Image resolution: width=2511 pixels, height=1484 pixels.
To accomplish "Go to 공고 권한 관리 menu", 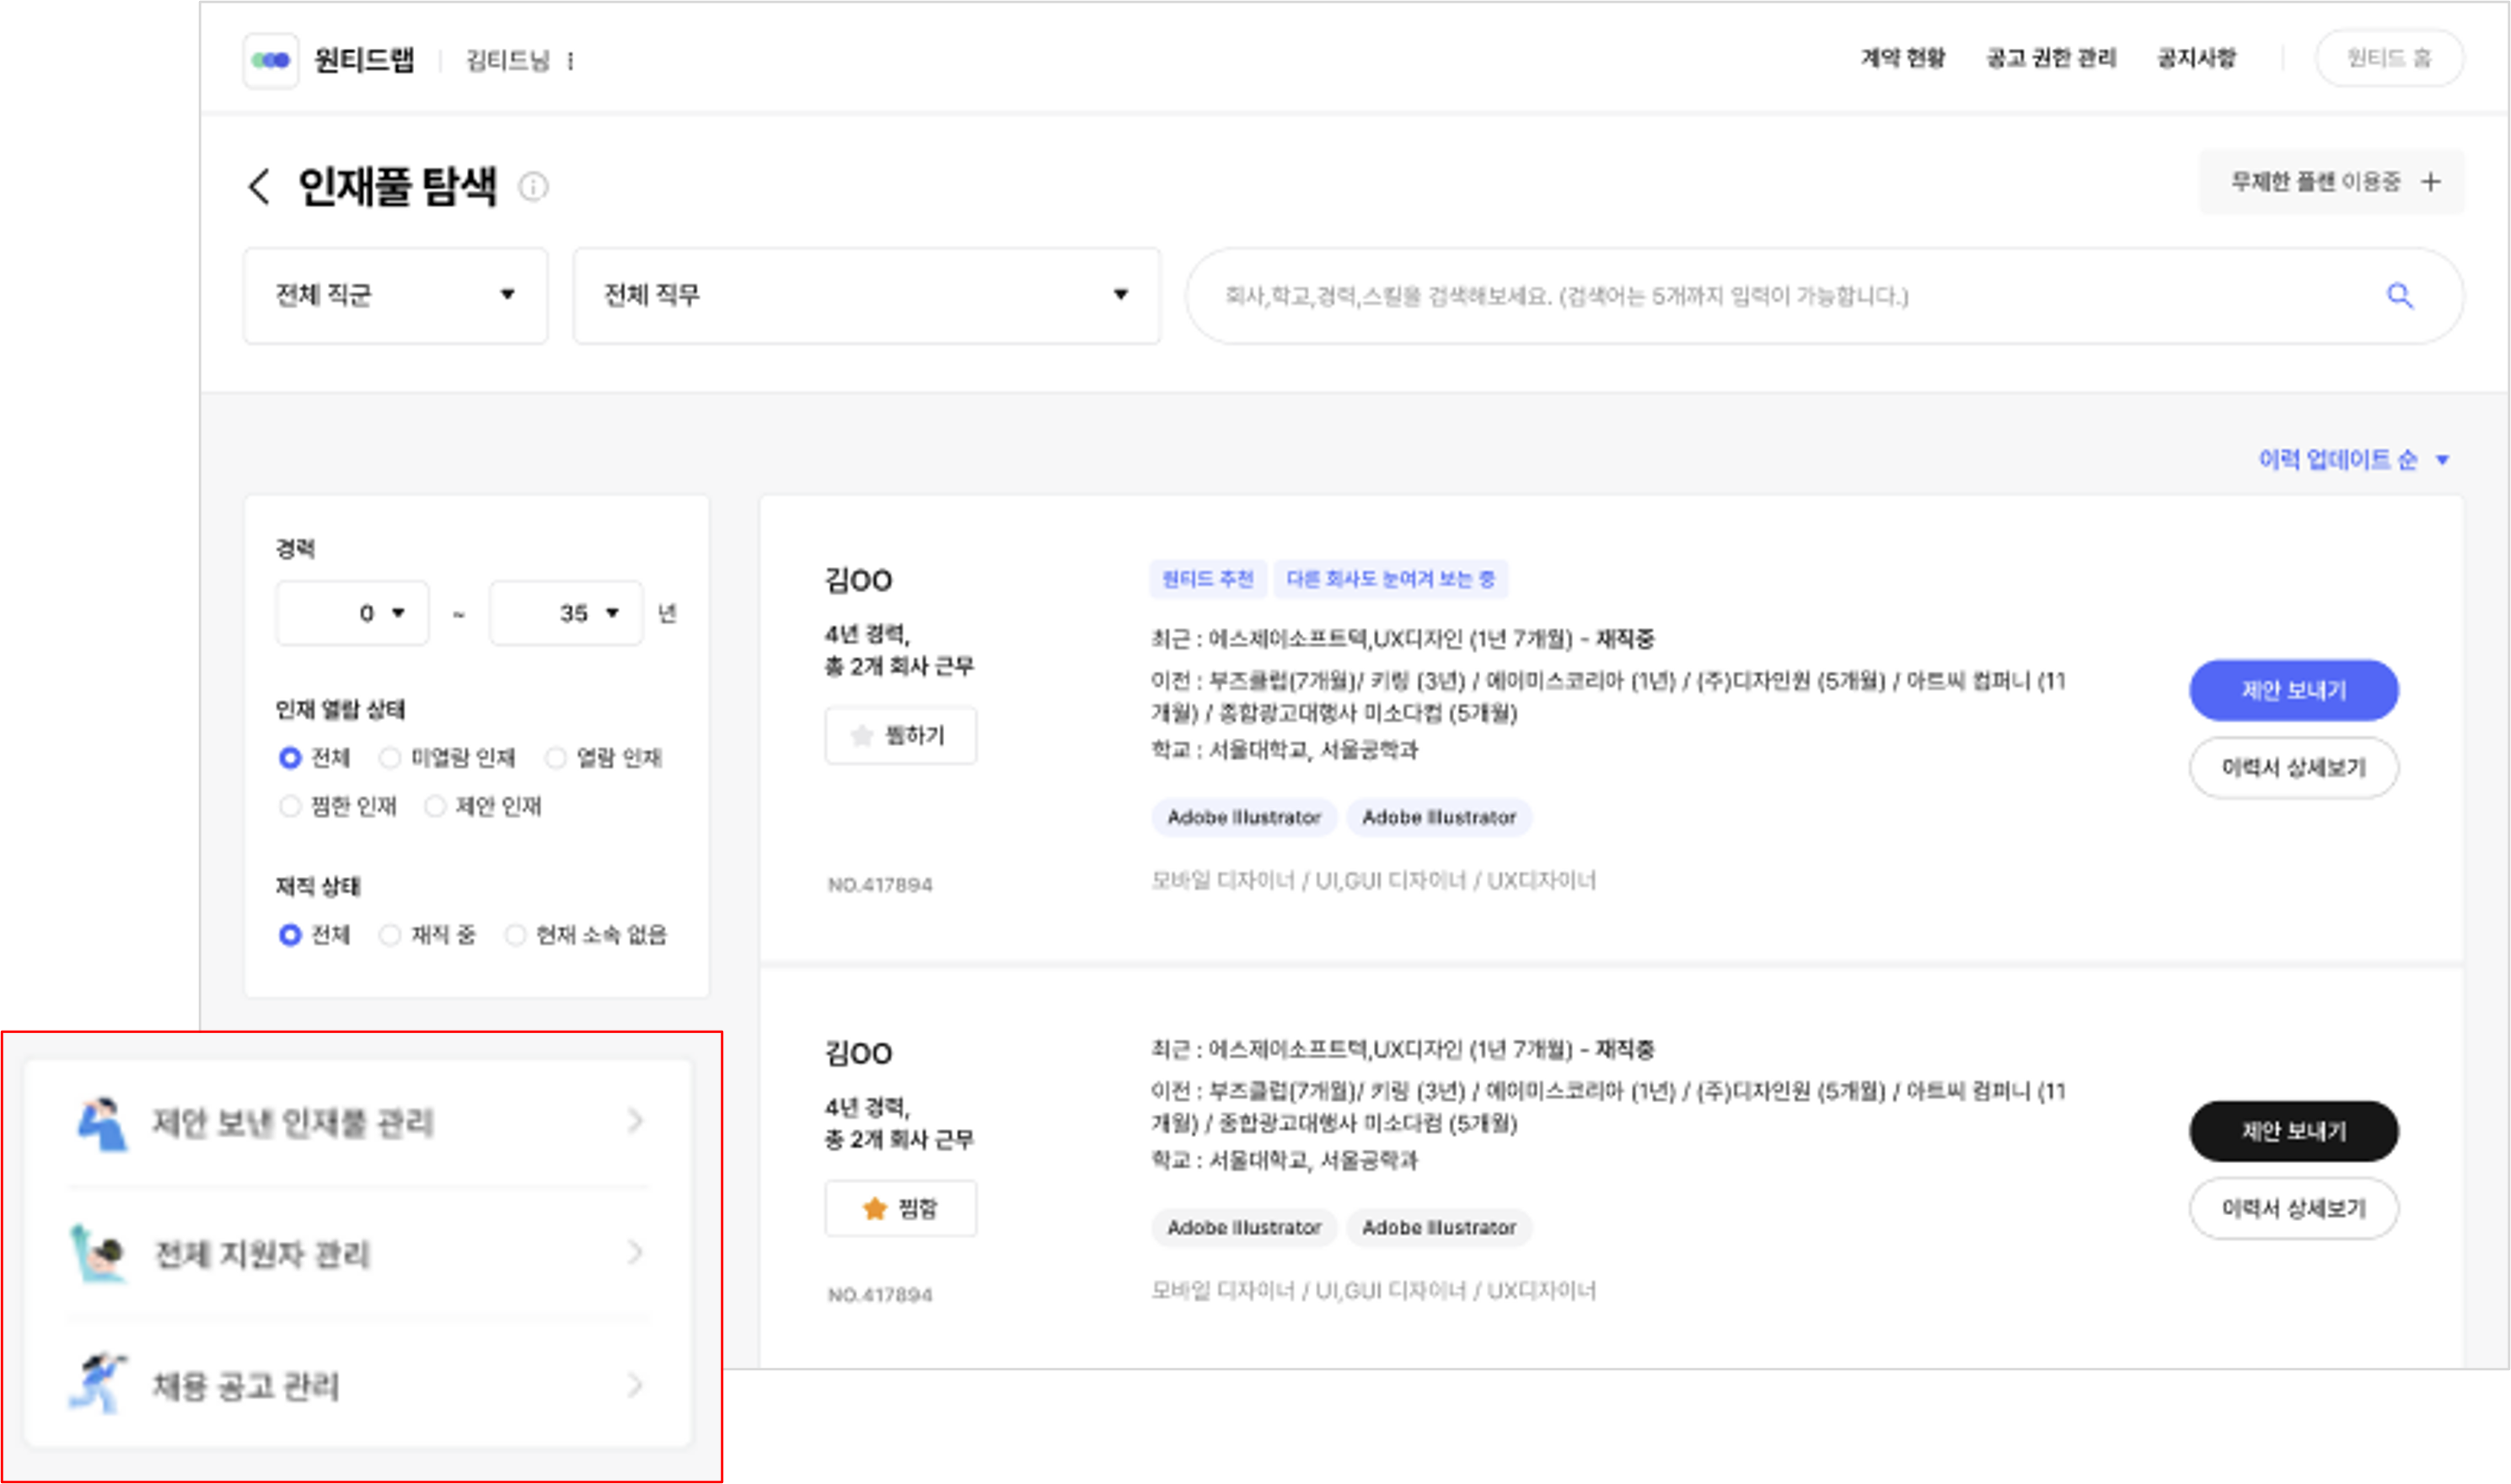I will (x=2051, y=58).
